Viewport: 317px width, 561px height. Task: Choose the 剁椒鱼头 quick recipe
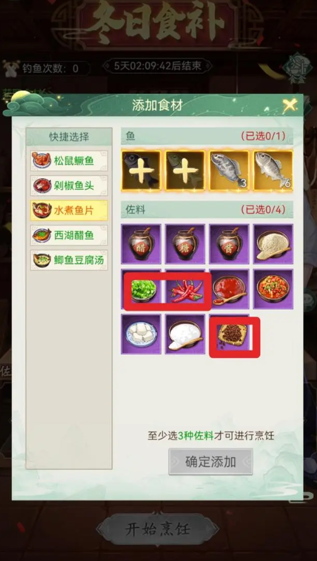tap(69, 185)
